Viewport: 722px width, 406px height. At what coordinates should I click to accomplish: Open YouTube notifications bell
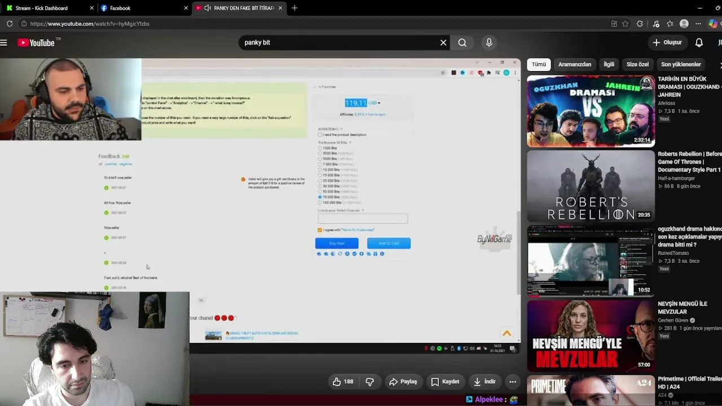699,42
